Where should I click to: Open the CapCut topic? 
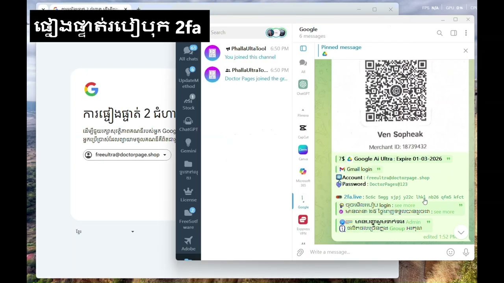[303, 131]
